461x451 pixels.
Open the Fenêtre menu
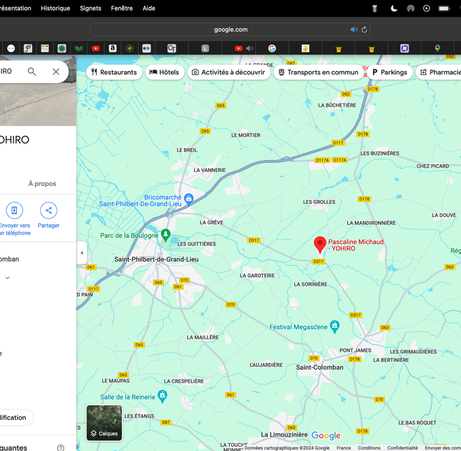pos(122,8)
